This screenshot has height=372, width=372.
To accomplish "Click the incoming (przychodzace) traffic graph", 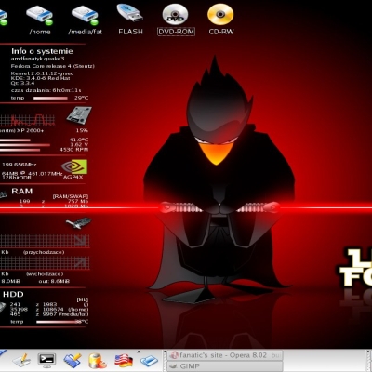I will click(x=45, y=241).
